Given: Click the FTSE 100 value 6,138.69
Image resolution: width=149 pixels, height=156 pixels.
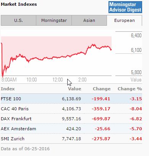Looking at the screenshot, I should click(71, 99).
